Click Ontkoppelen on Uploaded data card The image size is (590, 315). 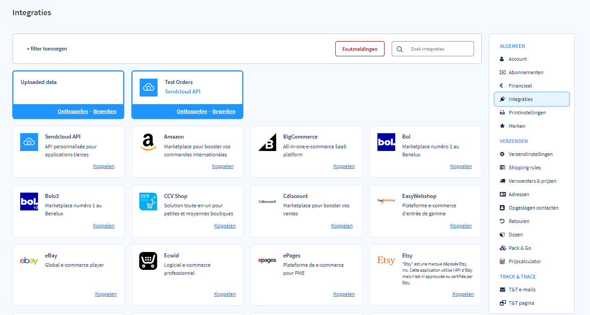click(73, 111)
